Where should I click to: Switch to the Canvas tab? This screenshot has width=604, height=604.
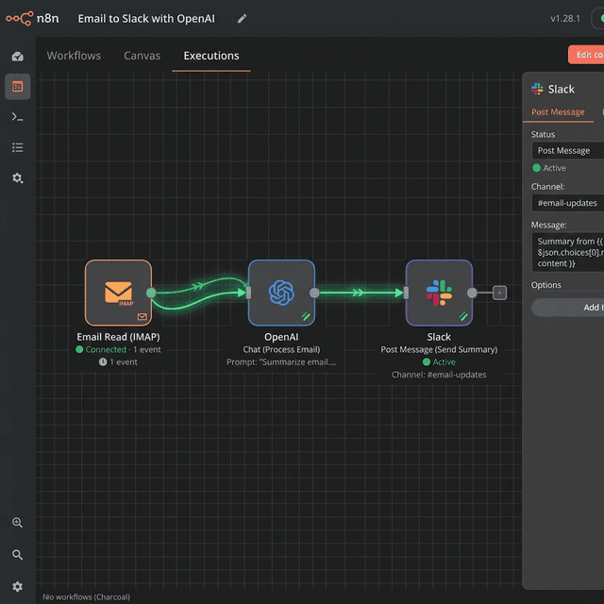(142, 56)
